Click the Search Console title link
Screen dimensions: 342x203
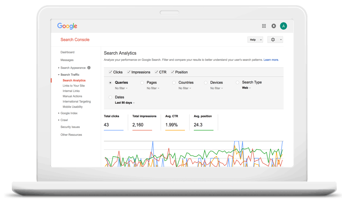pos(75,40)
